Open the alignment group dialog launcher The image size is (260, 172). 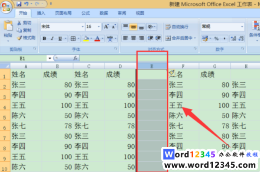click(x=195, y=49)
